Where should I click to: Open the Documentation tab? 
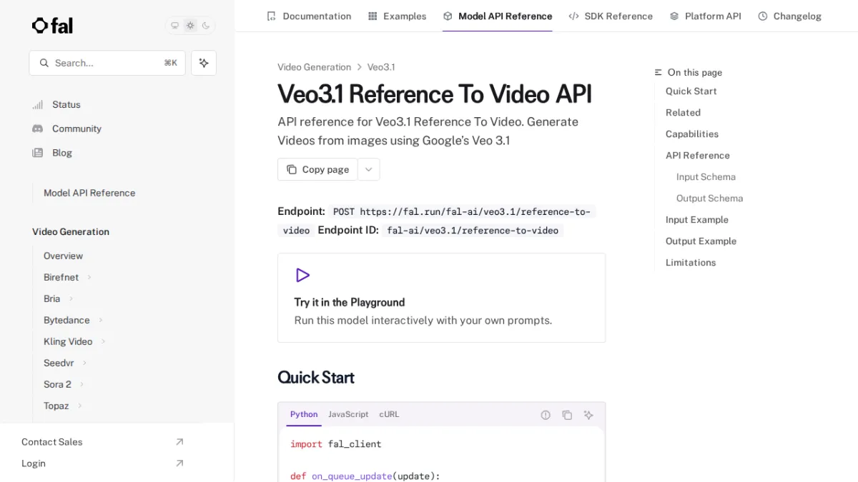point(309,16)
